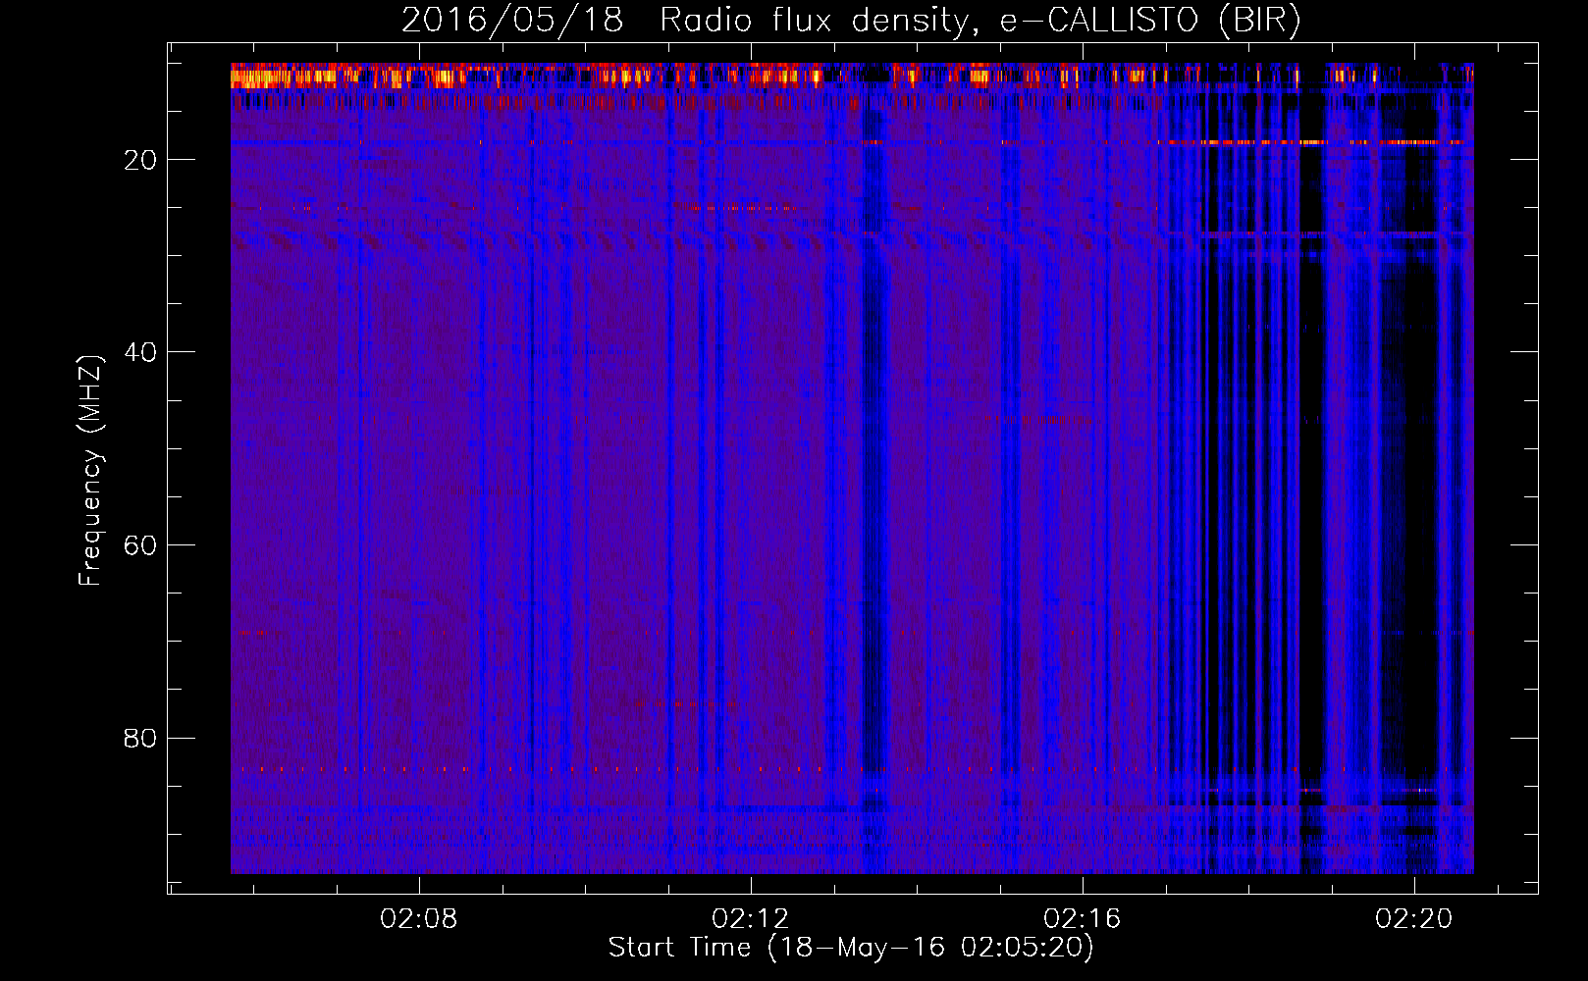This screenshot has height=981, width=1588.
Task: Click the 02:12 time tick label
Action: (x=751, y=918)
